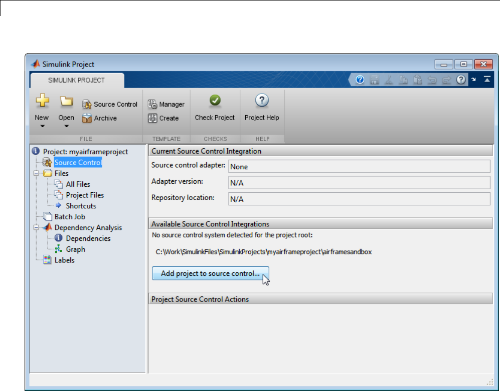
Task: Open the template Manager
Action: point(166,104)
